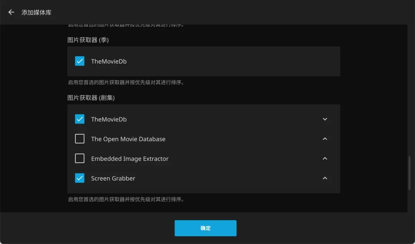Disable the Screen Grabber checkbox
This screenshot has height=244, width=415.
(80, 178)
